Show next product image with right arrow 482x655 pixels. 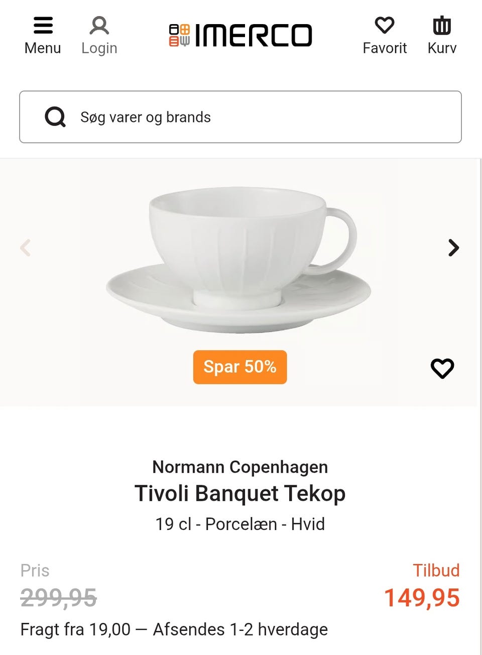click(x=453, y=247)
